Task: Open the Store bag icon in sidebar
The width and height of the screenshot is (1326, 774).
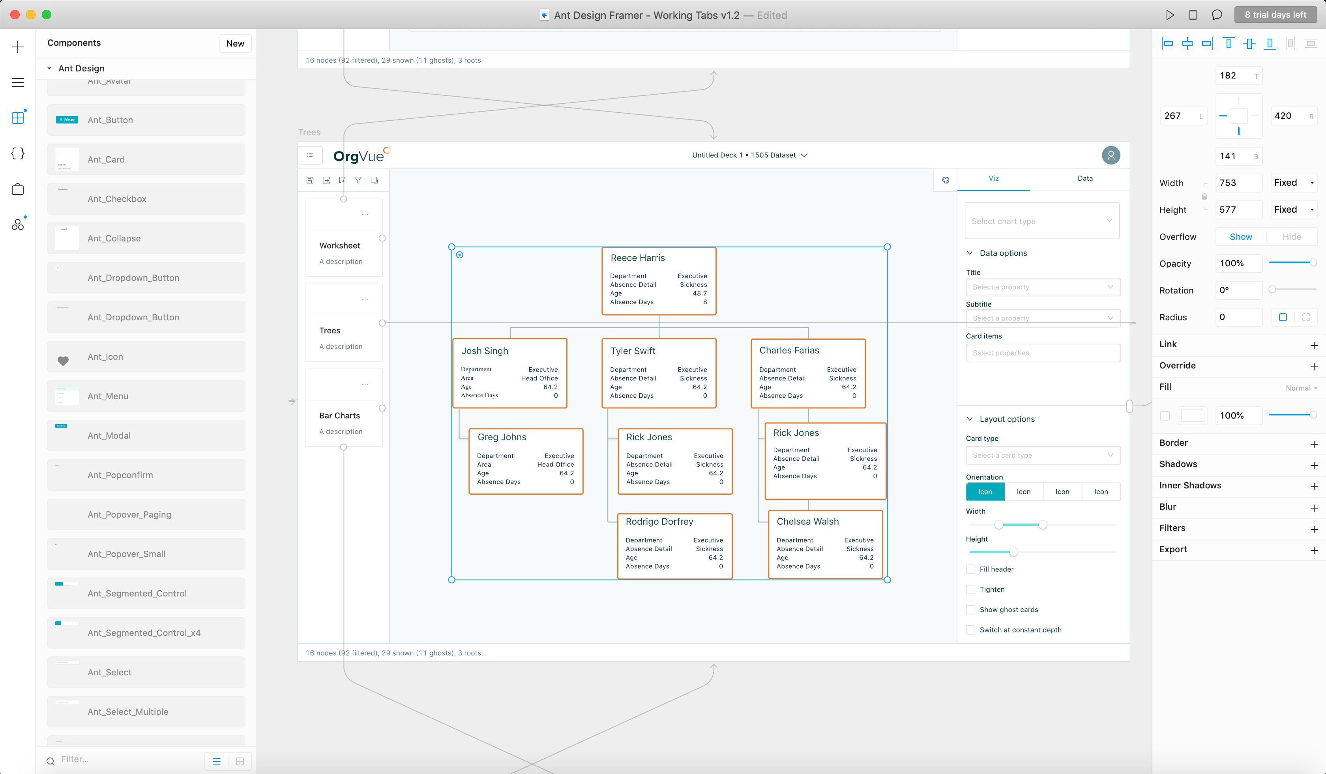Action: coord(18,189)
